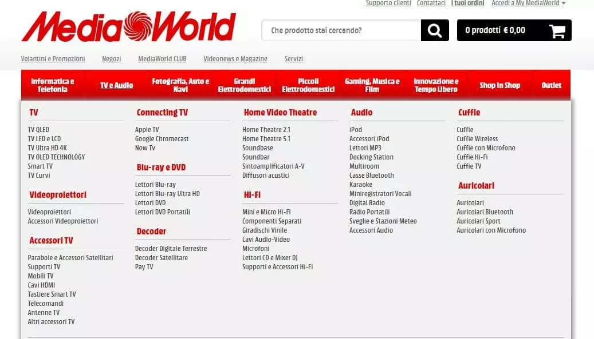The height and width of the screenshot is (339, 594).
Task: Open Gaming, Musica e Film menu
Action: (372, 85)
